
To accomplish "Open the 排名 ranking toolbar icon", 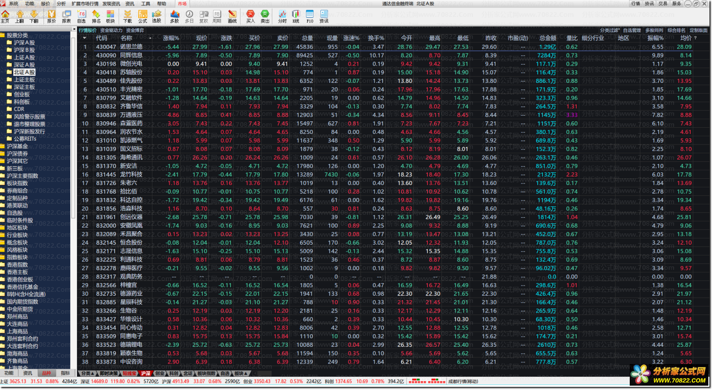I will click(x=96, y=16).
